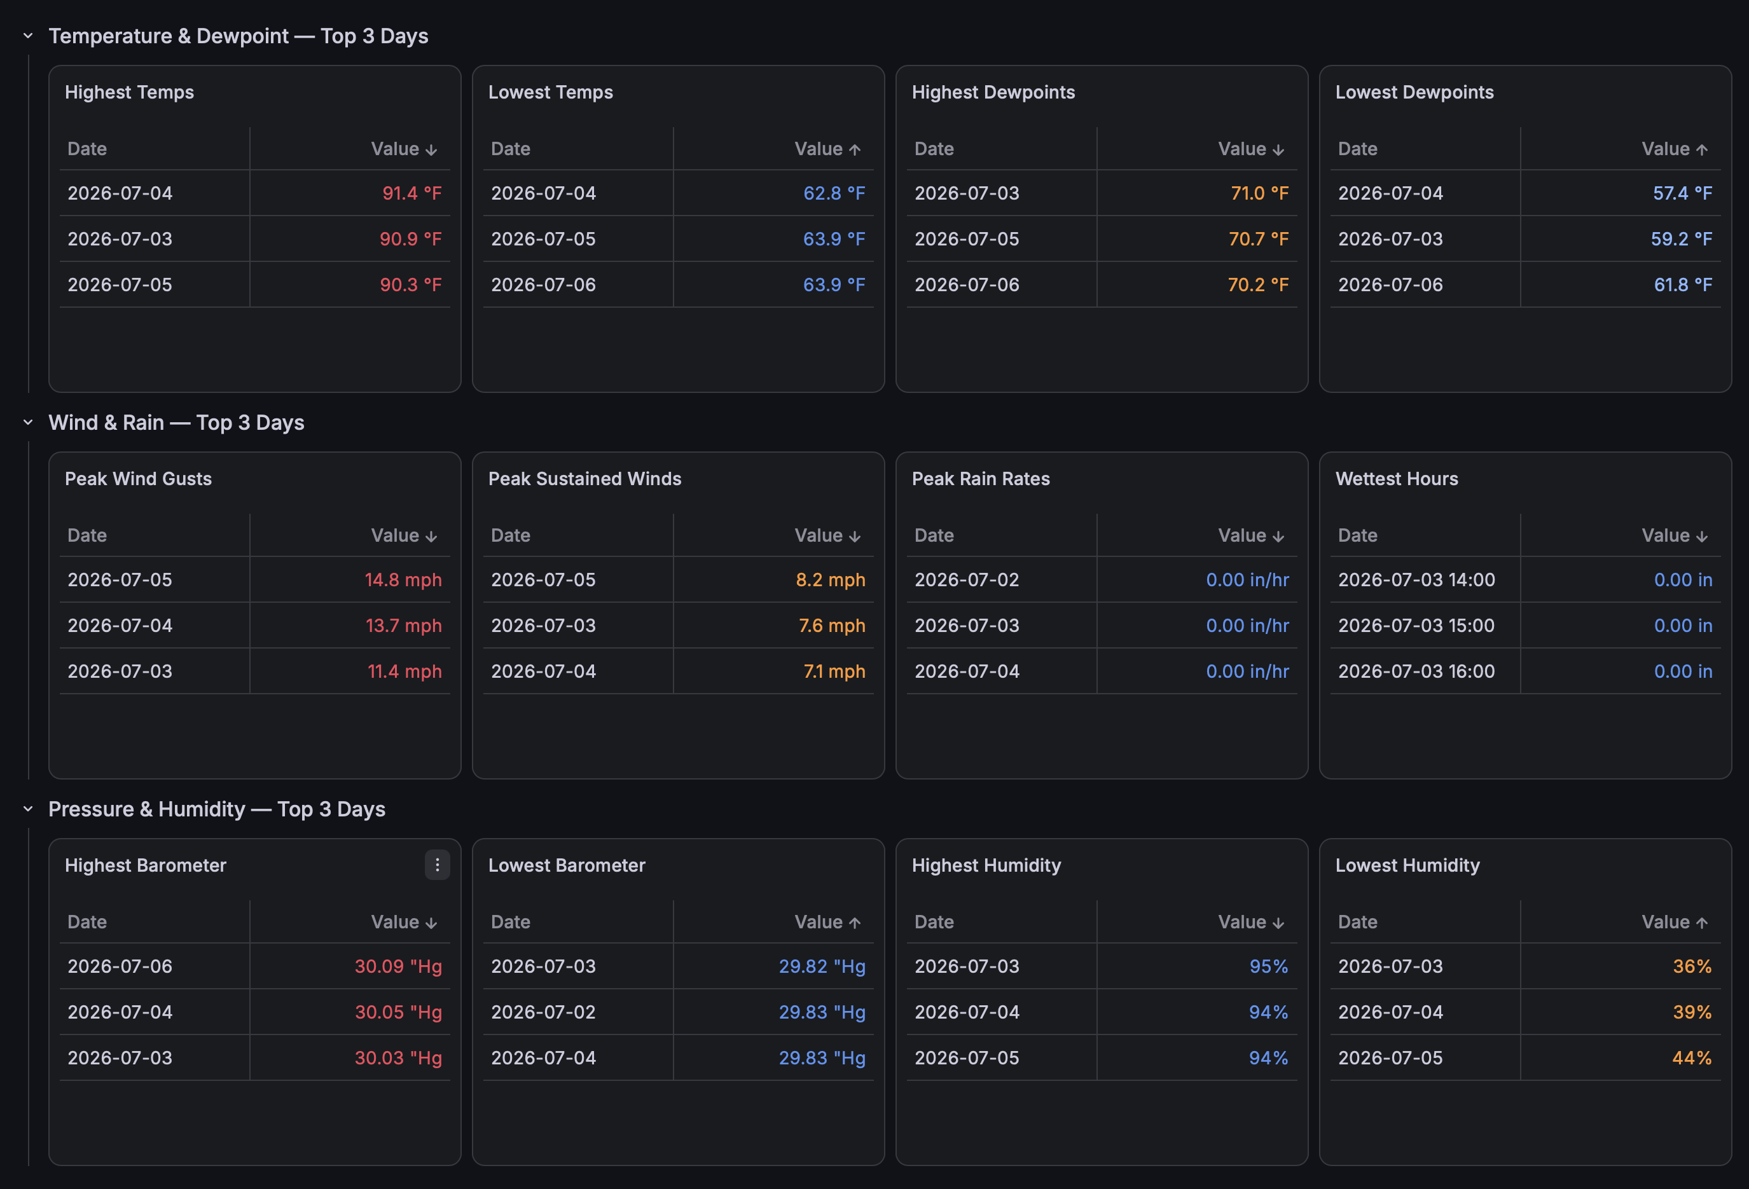The width and height of the screenshot is (1749, 1189).
Task: Open the Highest Temps panel title
Action: 130,92
